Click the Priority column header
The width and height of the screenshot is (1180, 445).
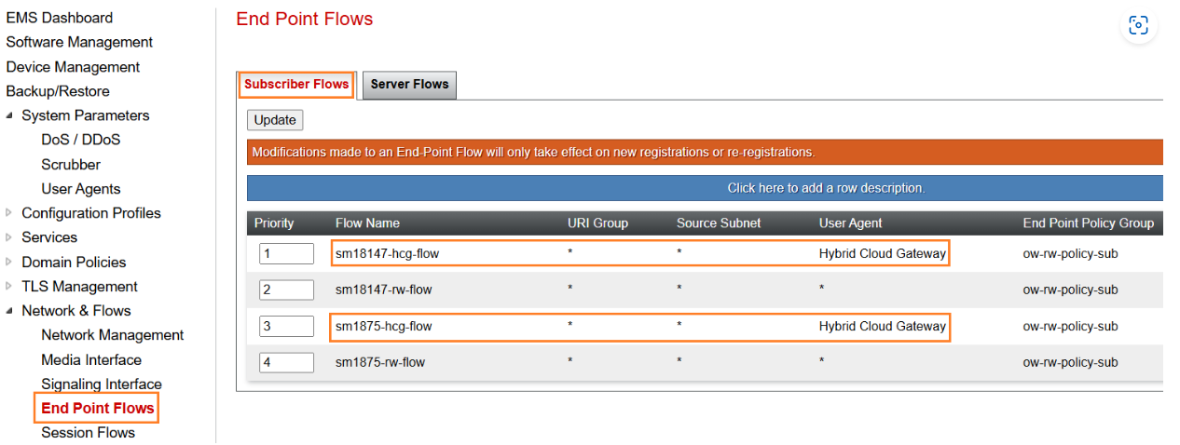(274, 223)
